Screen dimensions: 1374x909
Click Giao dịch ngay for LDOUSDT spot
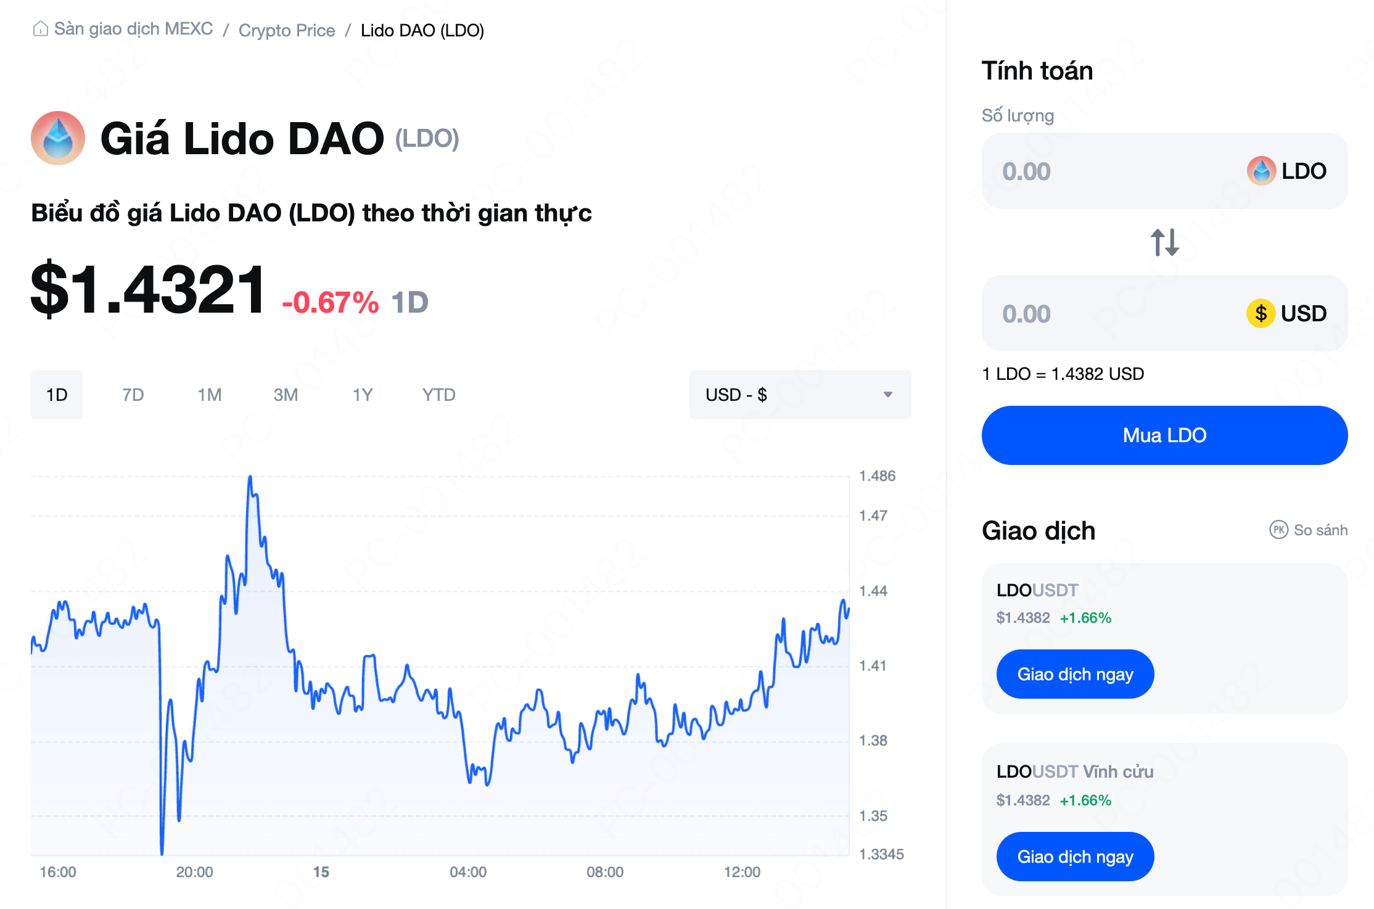(x=1075, y=674)
